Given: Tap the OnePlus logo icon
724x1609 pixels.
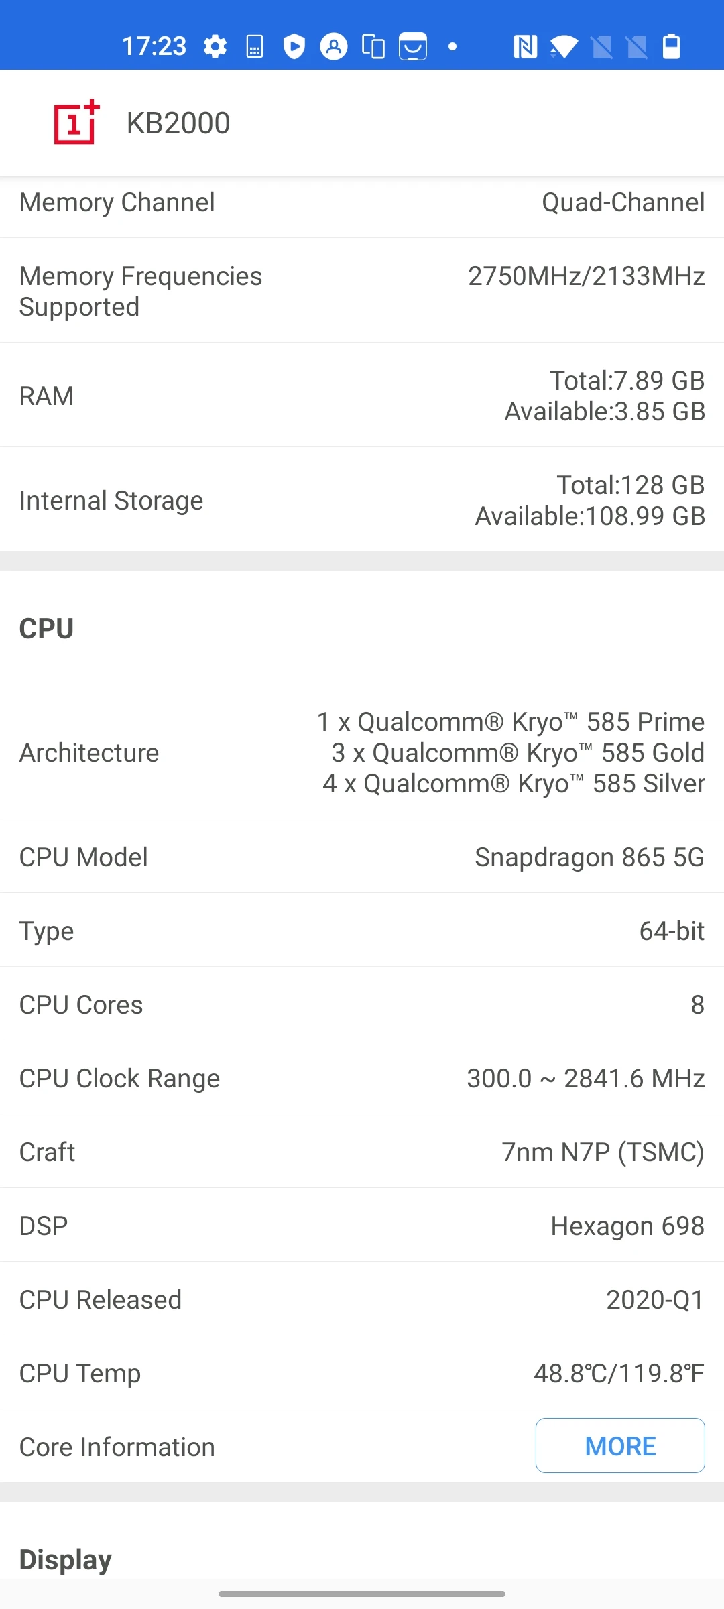Looking at the screenshot, I should click(x=76, y=123).
